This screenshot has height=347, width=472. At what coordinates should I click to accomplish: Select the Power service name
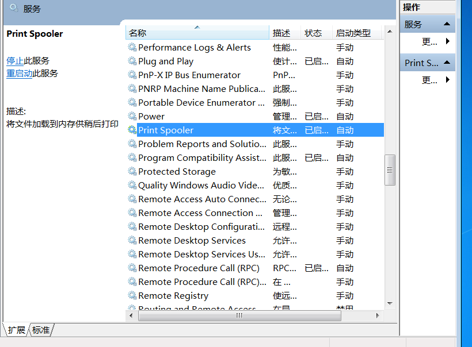tap(151, 117)
